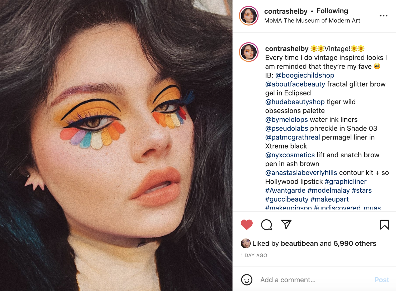View the 5,990 others likes list
Screen dimensions: 396x291
pyautogui.click(x=355, y=243)
